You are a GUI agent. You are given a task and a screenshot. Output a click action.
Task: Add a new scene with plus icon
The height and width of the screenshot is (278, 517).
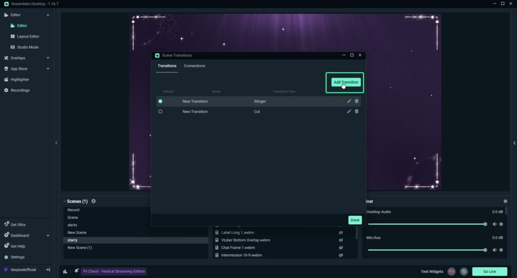click(93, 201)
